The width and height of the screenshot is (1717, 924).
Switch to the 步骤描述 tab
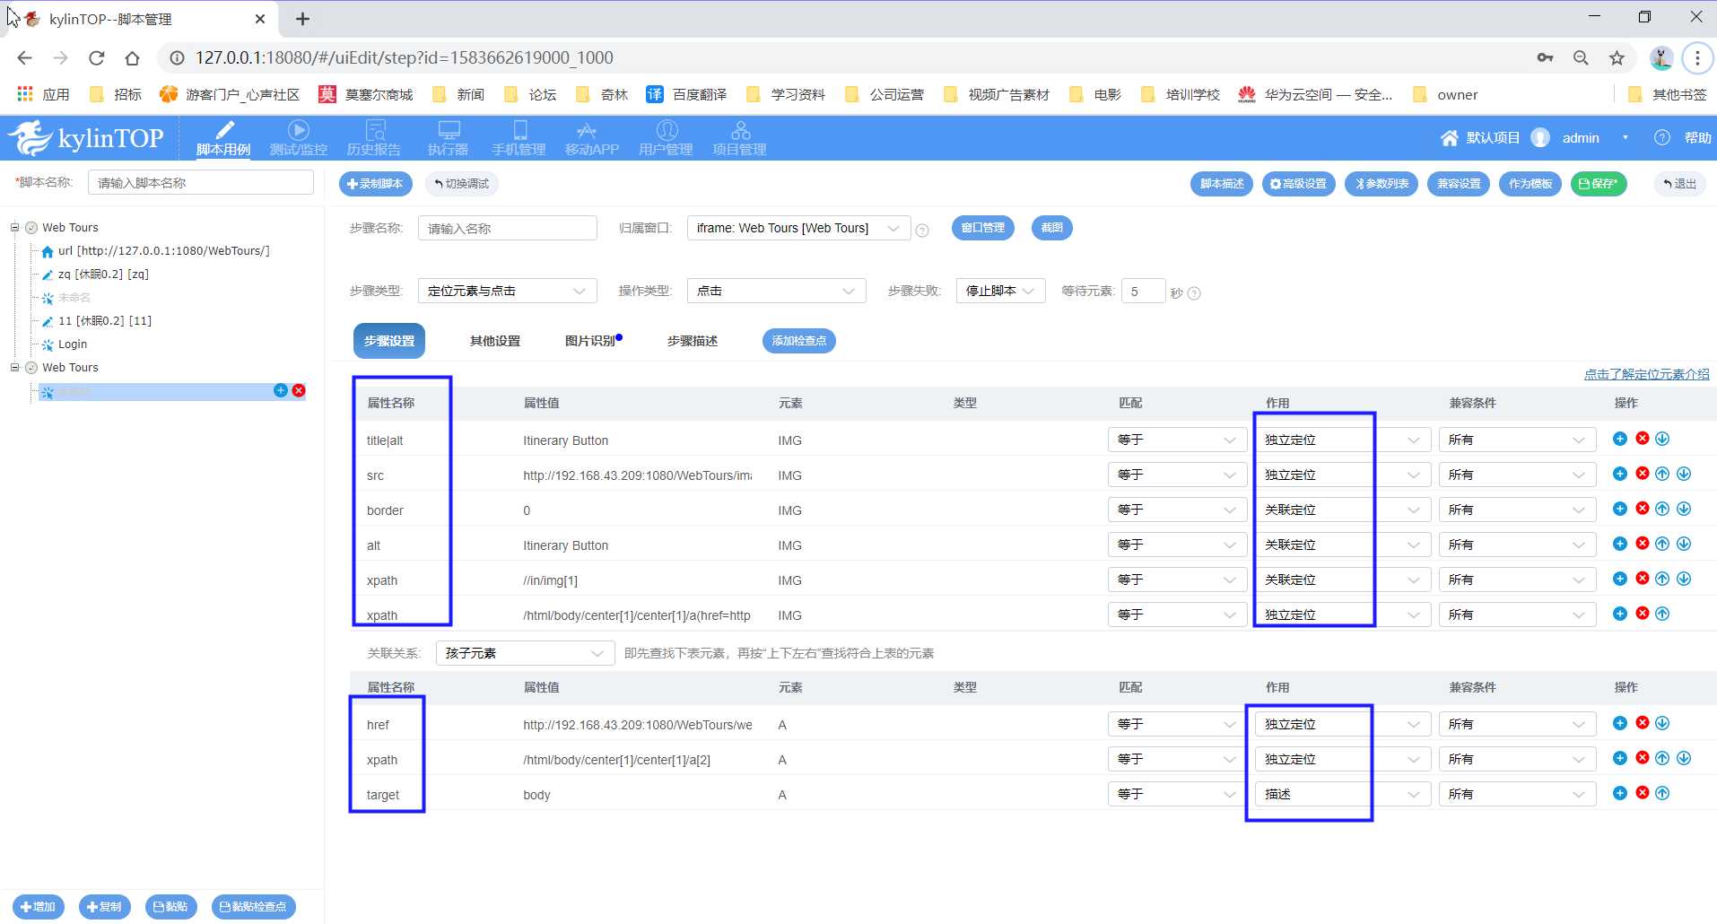click(693, 341)
